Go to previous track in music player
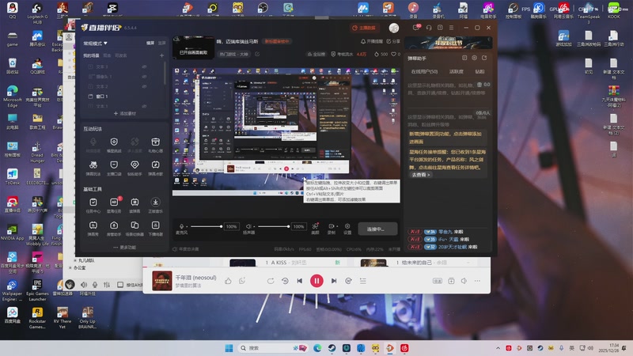 click(300, 281)
